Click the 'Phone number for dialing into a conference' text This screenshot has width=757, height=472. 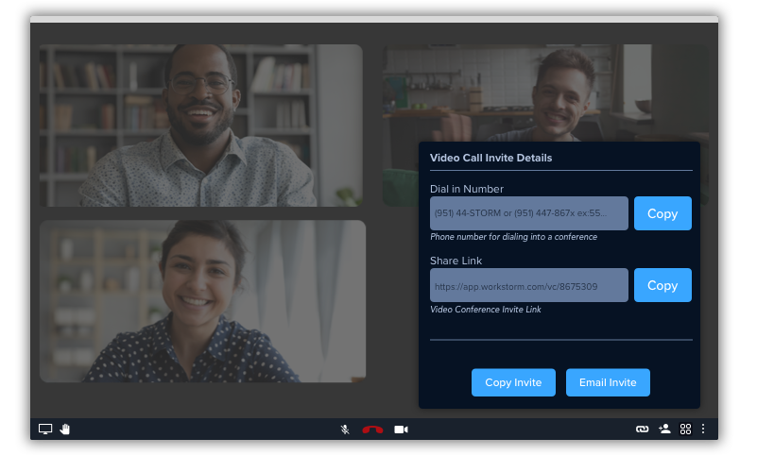point(514,237)
